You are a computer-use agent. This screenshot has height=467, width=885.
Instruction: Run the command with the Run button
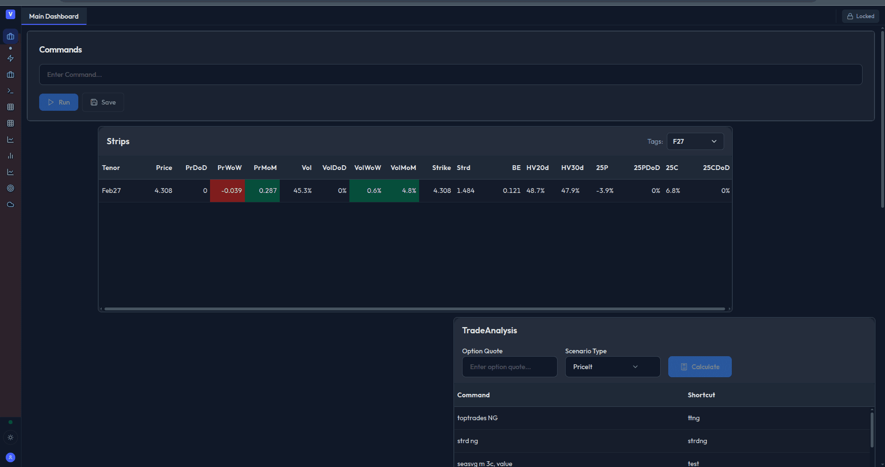point(59,102)
